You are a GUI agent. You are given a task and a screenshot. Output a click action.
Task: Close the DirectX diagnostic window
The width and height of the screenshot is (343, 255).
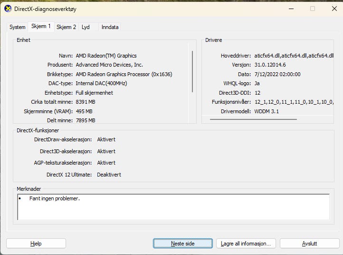tap(334, 9)
